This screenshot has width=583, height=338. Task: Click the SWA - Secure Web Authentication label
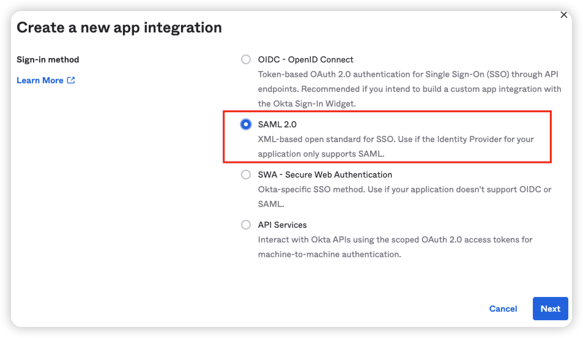click(x=325, y=175)
